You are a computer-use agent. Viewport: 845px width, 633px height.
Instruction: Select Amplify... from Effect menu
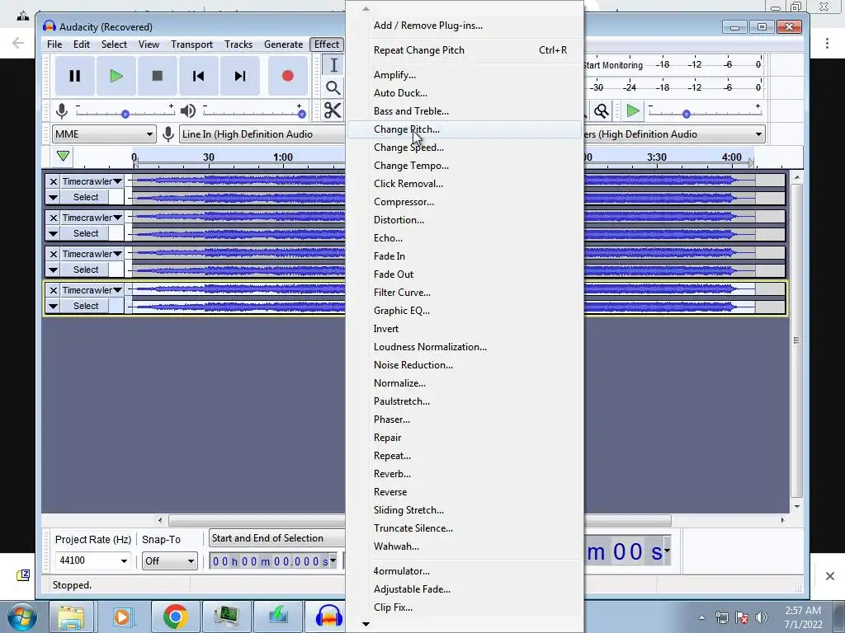465,75
